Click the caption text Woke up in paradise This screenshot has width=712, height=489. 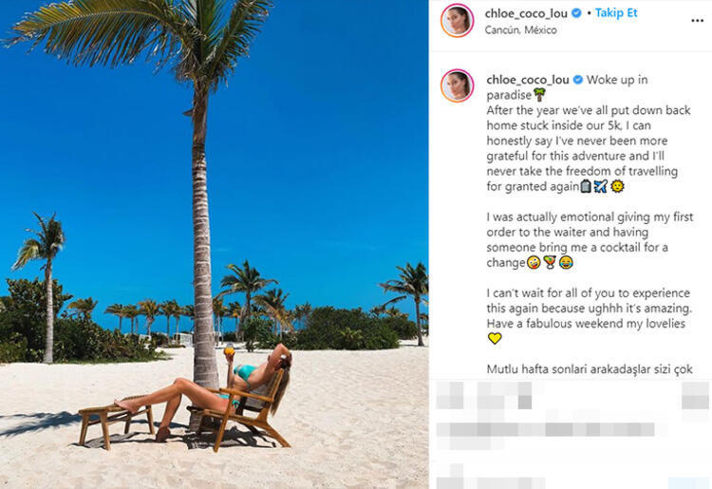(x=567, y=87)
